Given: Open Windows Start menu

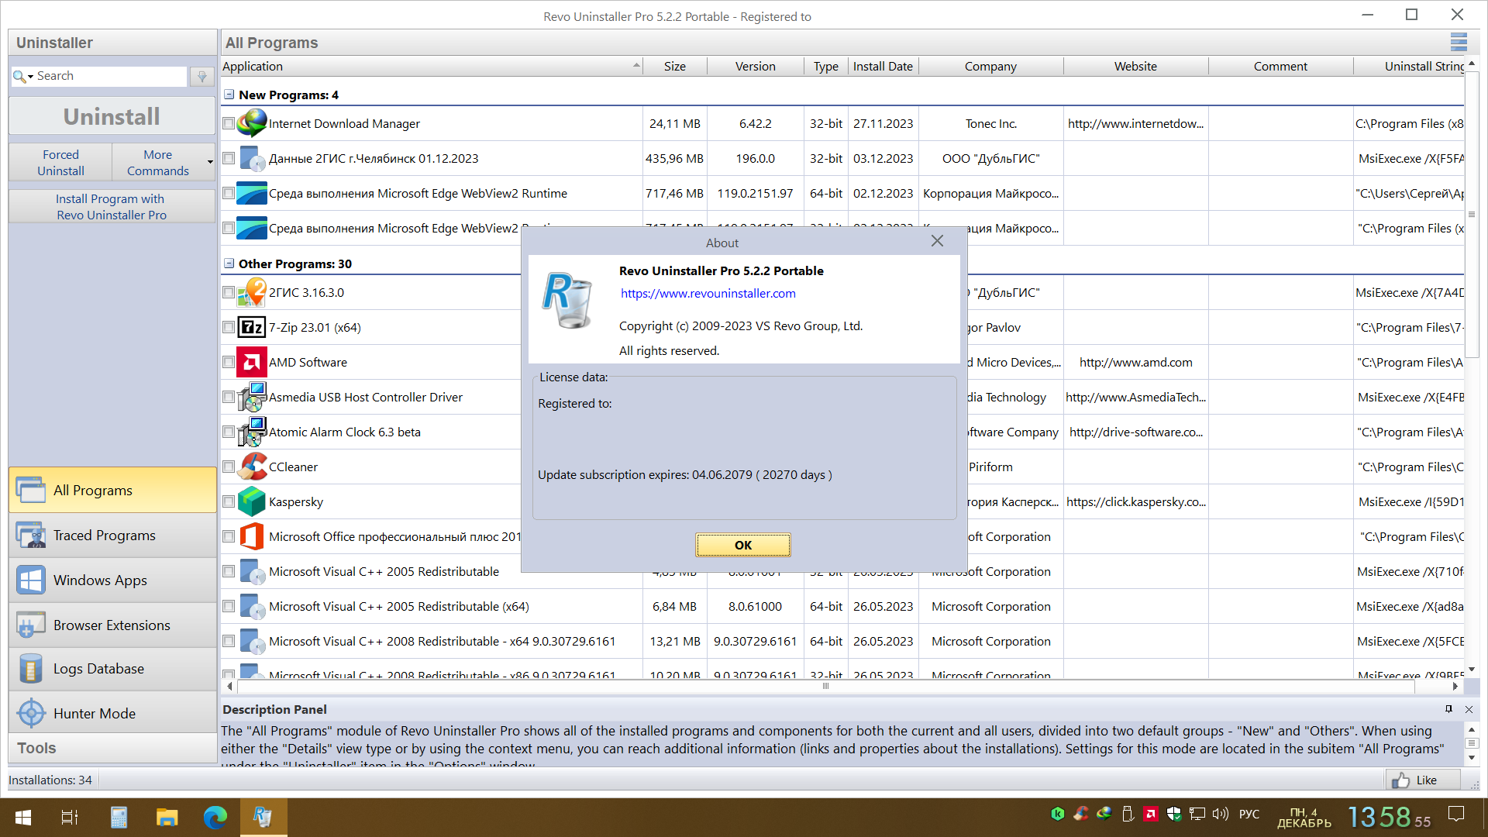Looking at the screenshot, I should [x=23, y=817].
